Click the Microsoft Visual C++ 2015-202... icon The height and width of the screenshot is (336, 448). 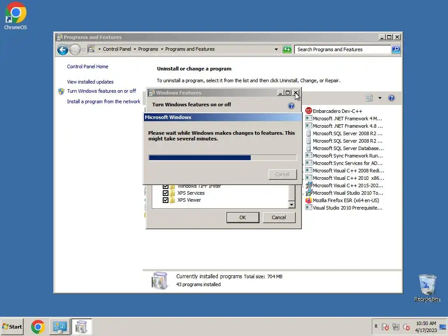(308, 185)
